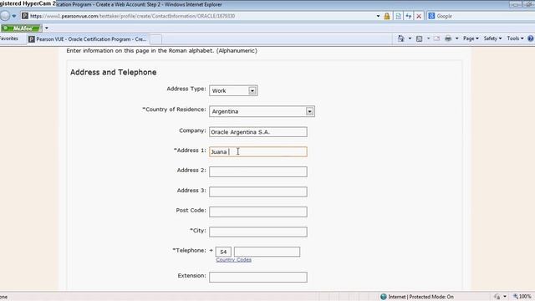Click the Pearson favicon in address bar
This screenshot has height=301, width=535.
point(25,16)
